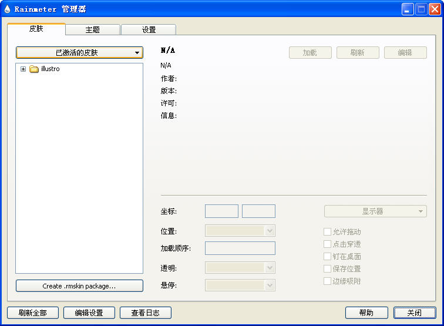
Task: Open the 悬停 combo box
Action: pos(240,285)
